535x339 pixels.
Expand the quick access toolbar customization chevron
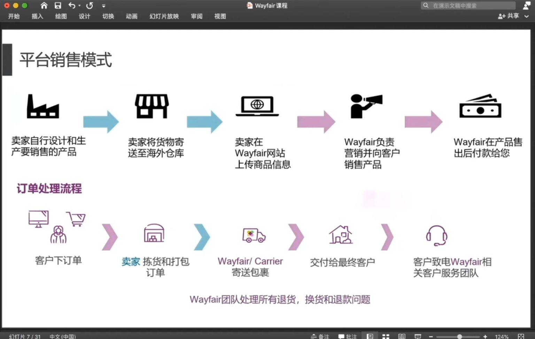point(103,6)
